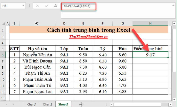Viewport: 177px width, 107px height.
Task: Select column header G
Action: (x=123, y=23)
